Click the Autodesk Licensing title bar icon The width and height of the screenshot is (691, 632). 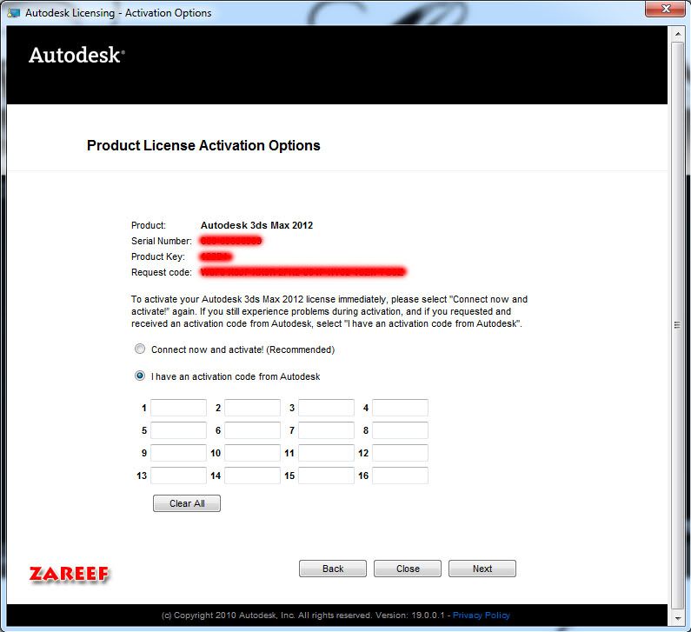(14, 13)
